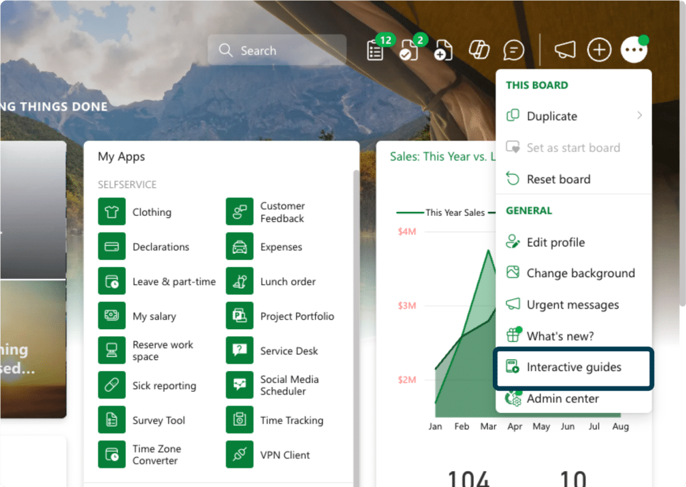This screenshot has width=686, height=487.
Task: Toggle the three-dots more menu button
Action: (634, 50)
